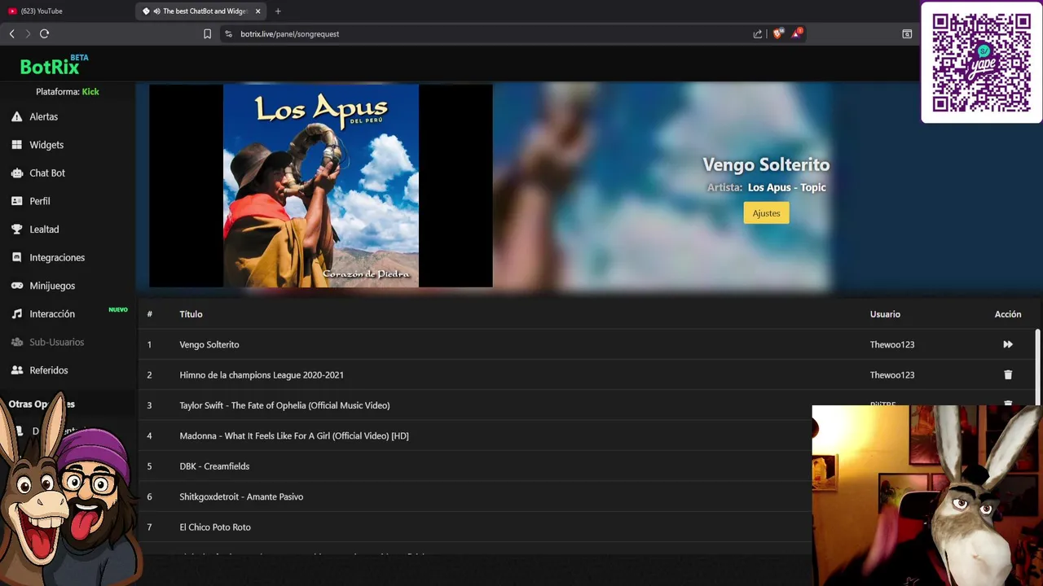Click the browser forward arrow
The width and height of the screenshot is (1043, 586).
(28, 33)
